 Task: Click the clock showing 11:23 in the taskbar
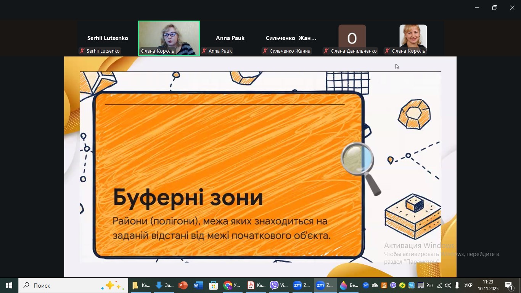point(488,285)
